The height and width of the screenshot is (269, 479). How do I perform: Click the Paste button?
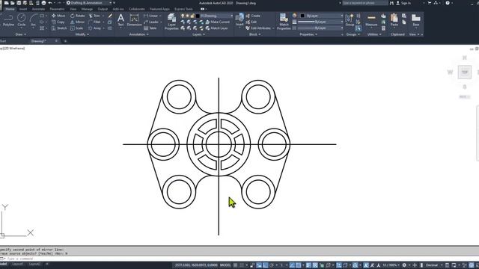coord(394,20)
